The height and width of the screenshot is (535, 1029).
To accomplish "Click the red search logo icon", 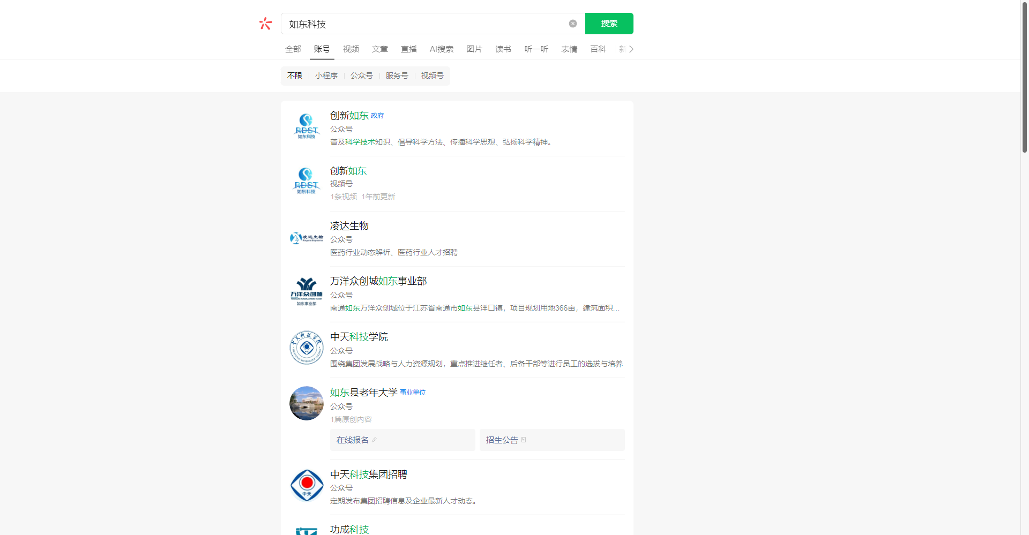I will [x=266, y=24].
